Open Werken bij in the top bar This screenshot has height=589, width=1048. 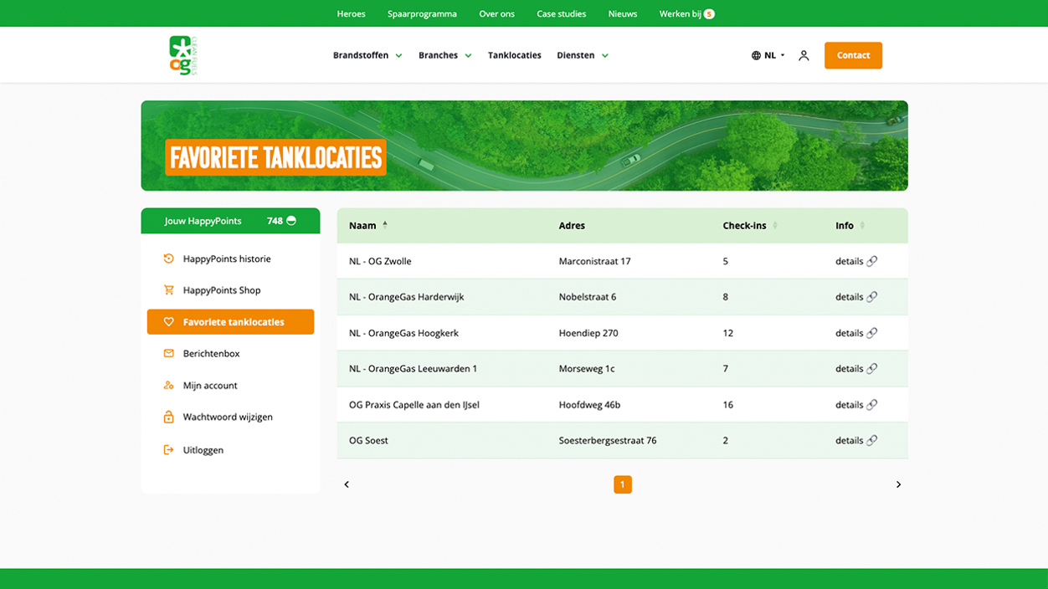tap(681, 14)
